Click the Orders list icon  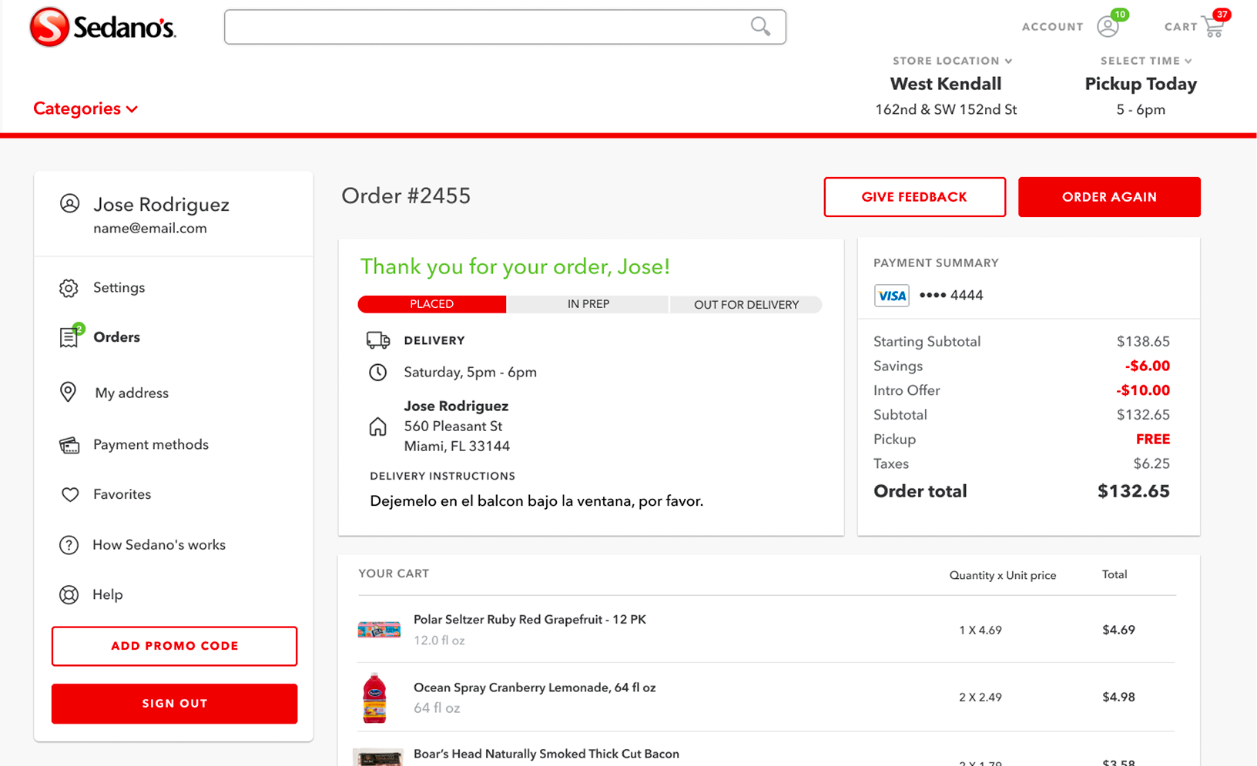point(69,337)
